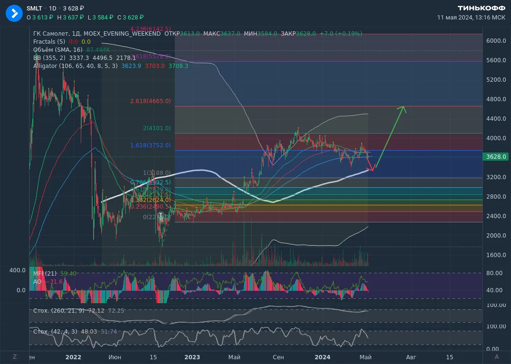Click the Авг label on time axis
The image size is (511, 364).
click(x=411, y=357)
